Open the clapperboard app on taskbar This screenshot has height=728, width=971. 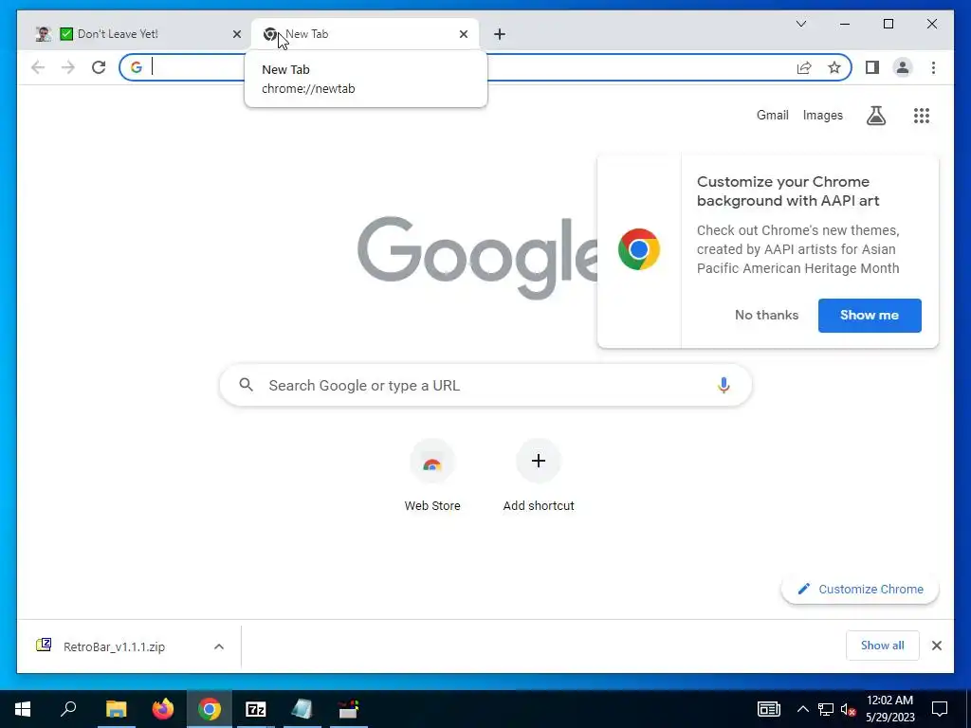pyautogui.click(x=349, y=709)
